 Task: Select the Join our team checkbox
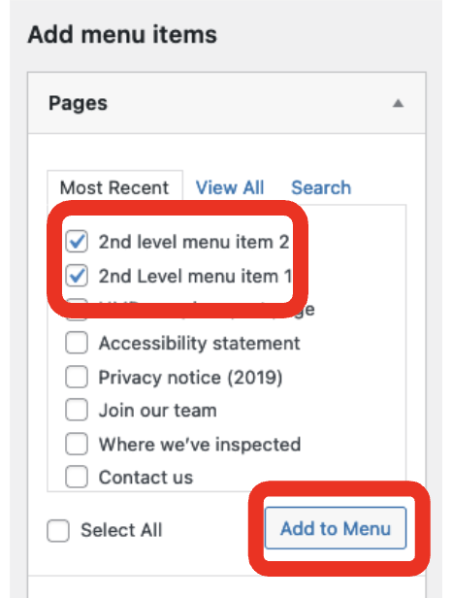tap(77, 411)
